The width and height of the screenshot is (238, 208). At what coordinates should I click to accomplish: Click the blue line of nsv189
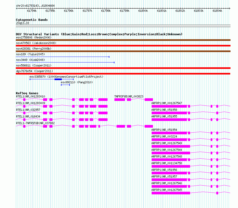(63, 57)
